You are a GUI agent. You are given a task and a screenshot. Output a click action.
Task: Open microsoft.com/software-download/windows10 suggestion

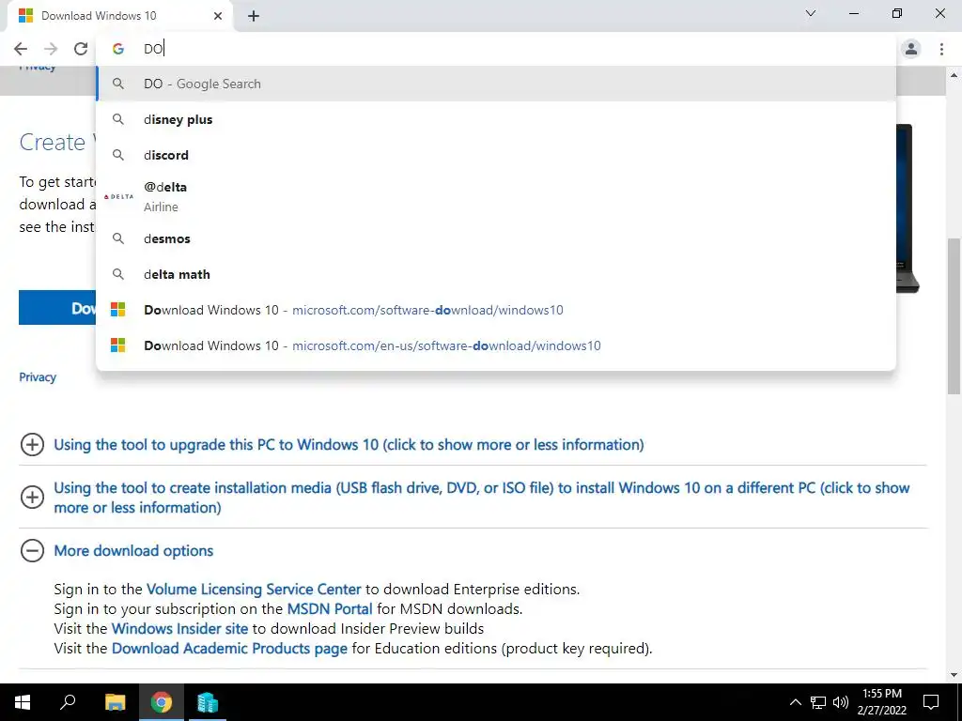496,310
